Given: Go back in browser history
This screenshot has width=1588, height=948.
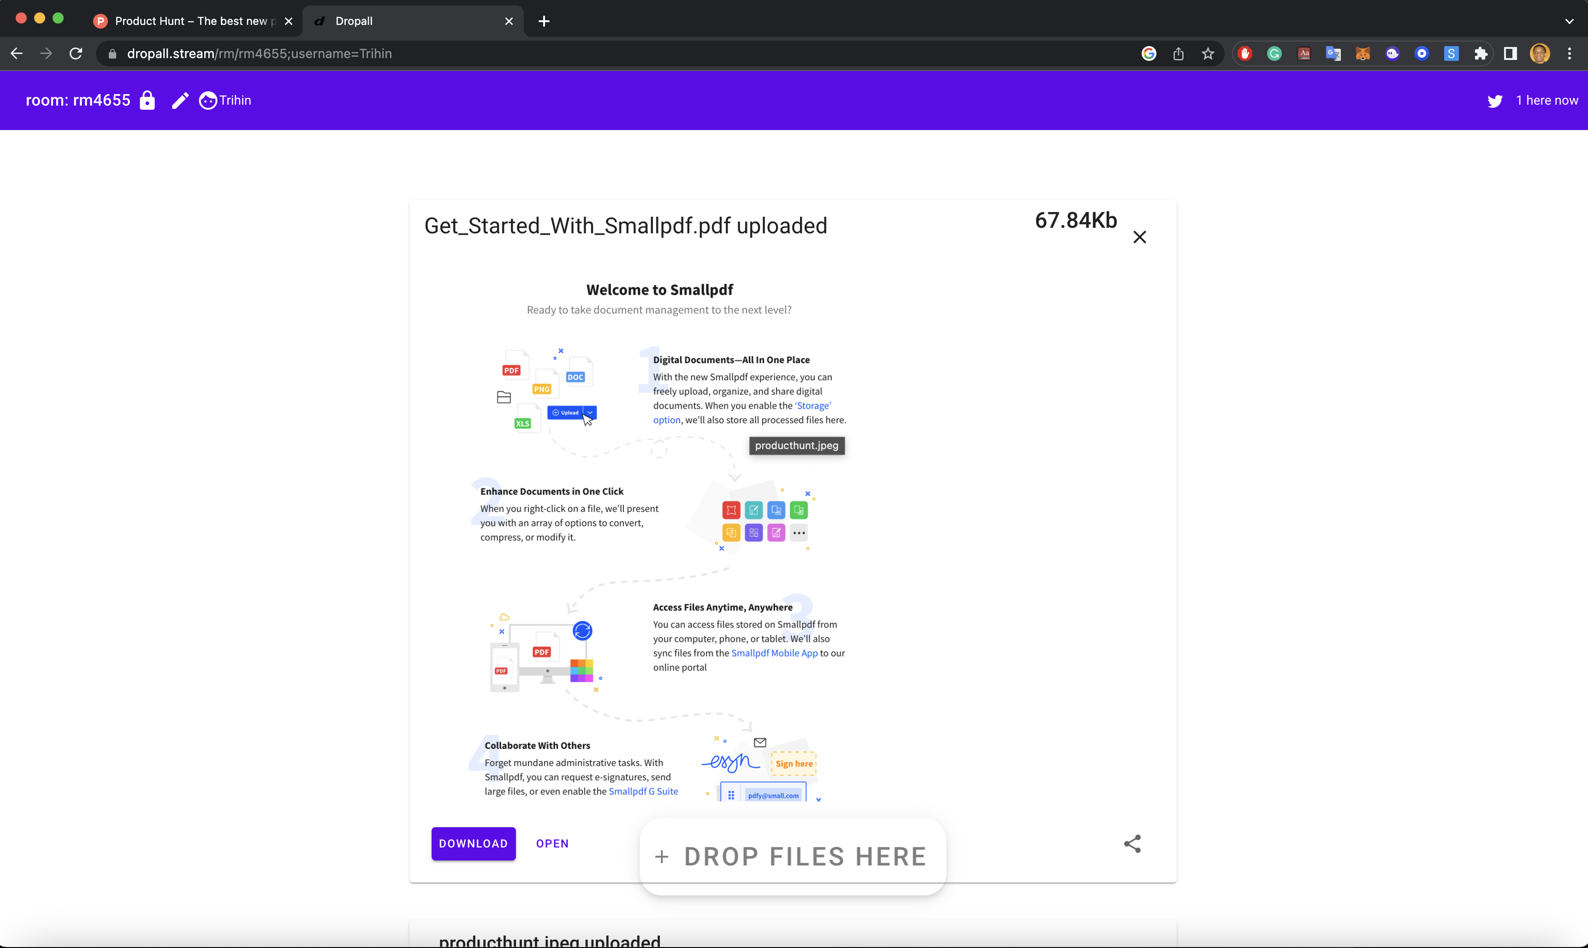Looking at the screenshot, I should click(x=17, y=53).
